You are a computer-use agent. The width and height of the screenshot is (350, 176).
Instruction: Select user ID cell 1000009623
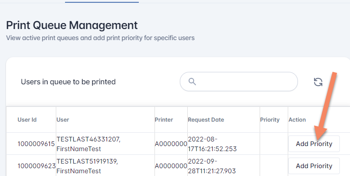click(36, 166)
